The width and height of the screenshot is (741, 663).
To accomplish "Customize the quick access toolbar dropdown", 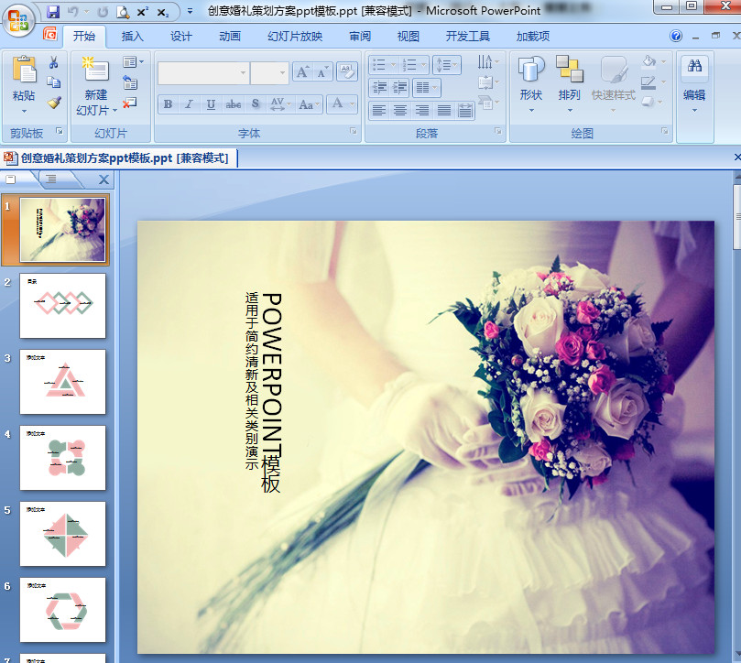I will click(x=190, y=11).
